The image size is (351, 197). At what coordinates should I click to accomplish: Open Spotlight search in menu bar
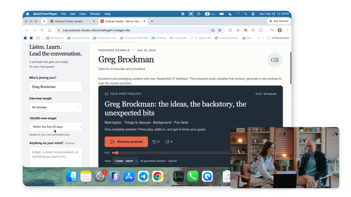coord(246,14)
